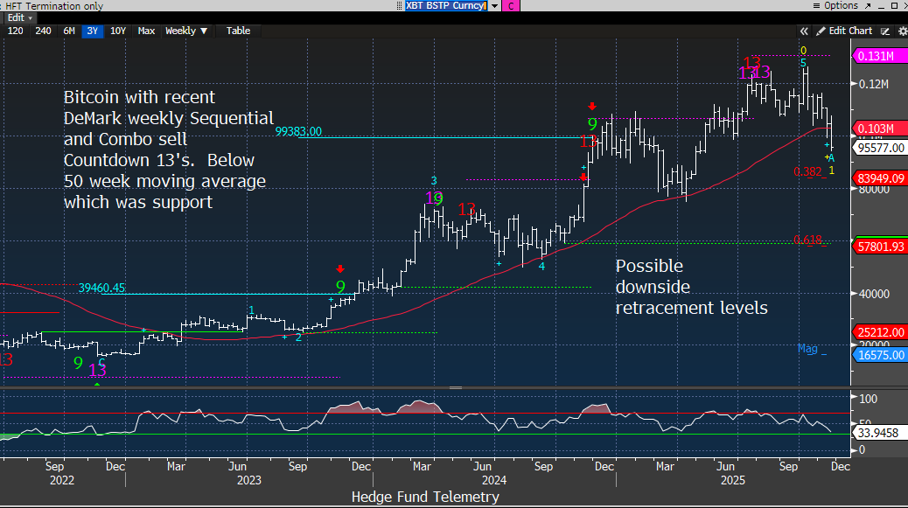This screenshot has height=508, width=908.
Task: Switch the chart range to 6M
Action: coord(68,31)
